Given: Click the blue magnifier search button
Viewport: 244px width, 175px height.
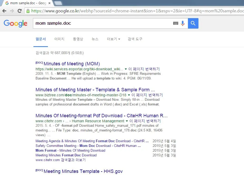Looking at the screenshot, I should click(193, 23).
